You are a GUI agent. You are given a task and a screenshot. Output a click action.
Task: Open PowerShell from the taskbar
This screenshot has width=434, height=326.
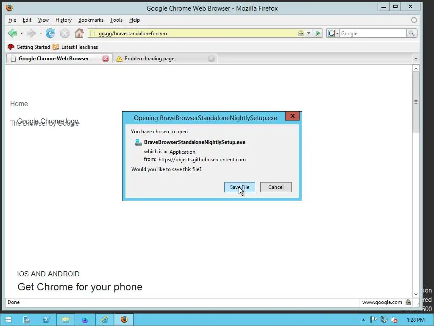pyautogui.click(x=46, y=320)
